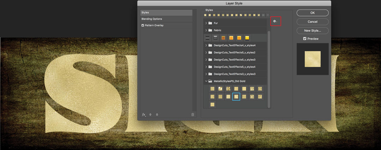Click the New Style... button

coord(312,31)
